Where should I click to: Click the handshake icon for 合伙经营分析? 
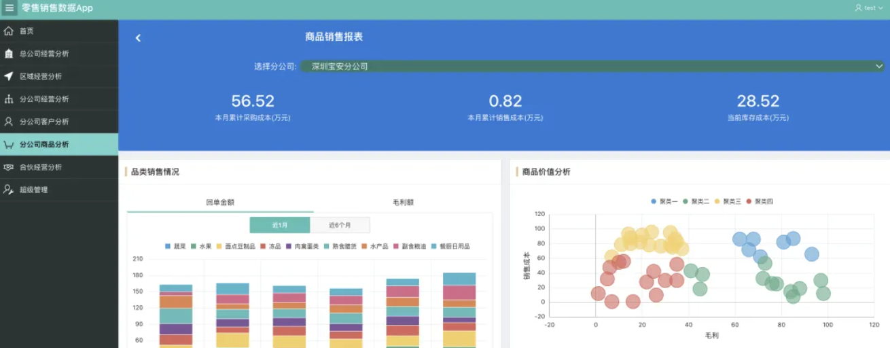point(8,167)
